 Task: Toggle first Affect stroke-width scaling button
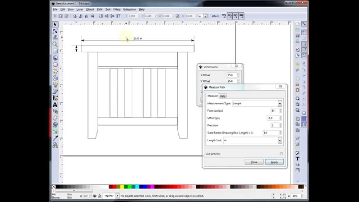(x=224, y=16)
